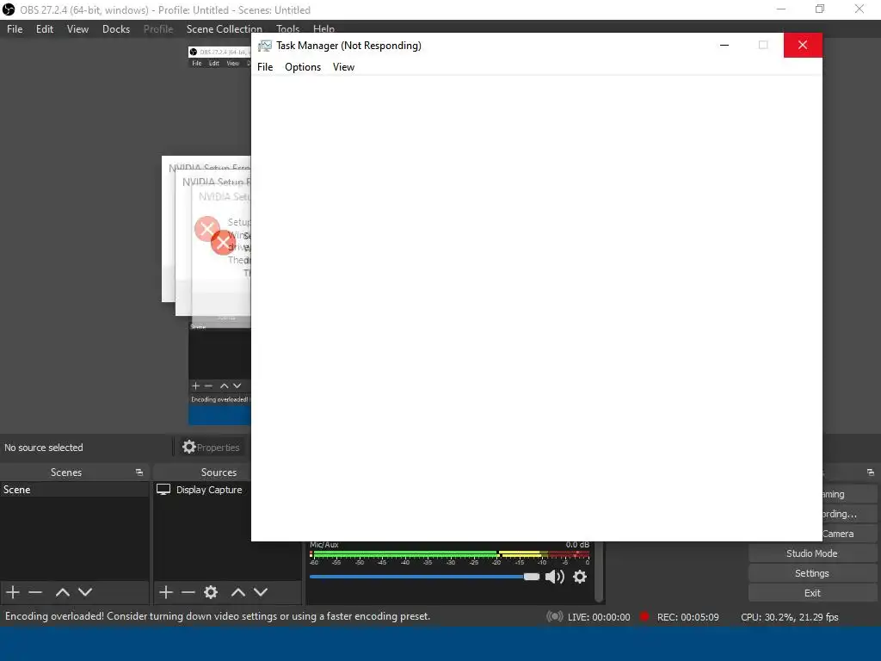The image size is (881, 661).
Task: Click the audio mixer vertical scrollbar
Action: (599, 571)
